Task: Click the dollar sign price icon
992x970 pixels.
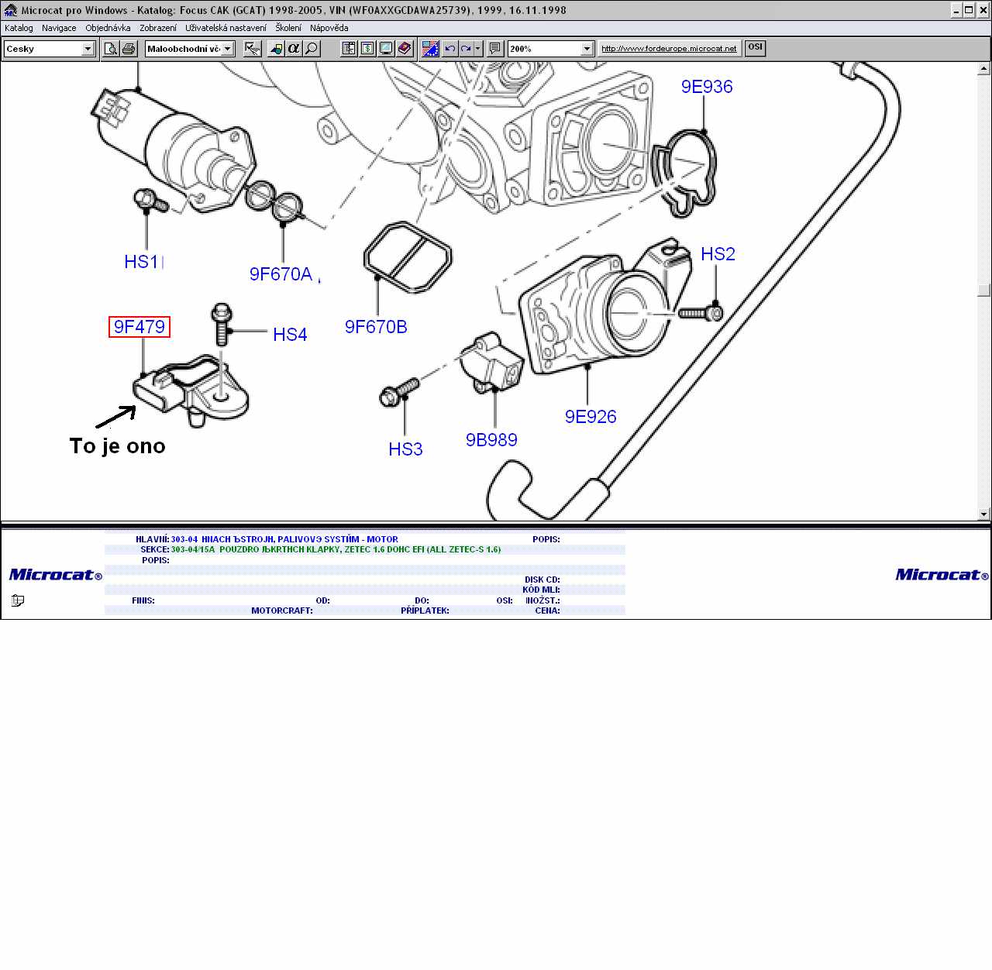Action: pos(367,49)
